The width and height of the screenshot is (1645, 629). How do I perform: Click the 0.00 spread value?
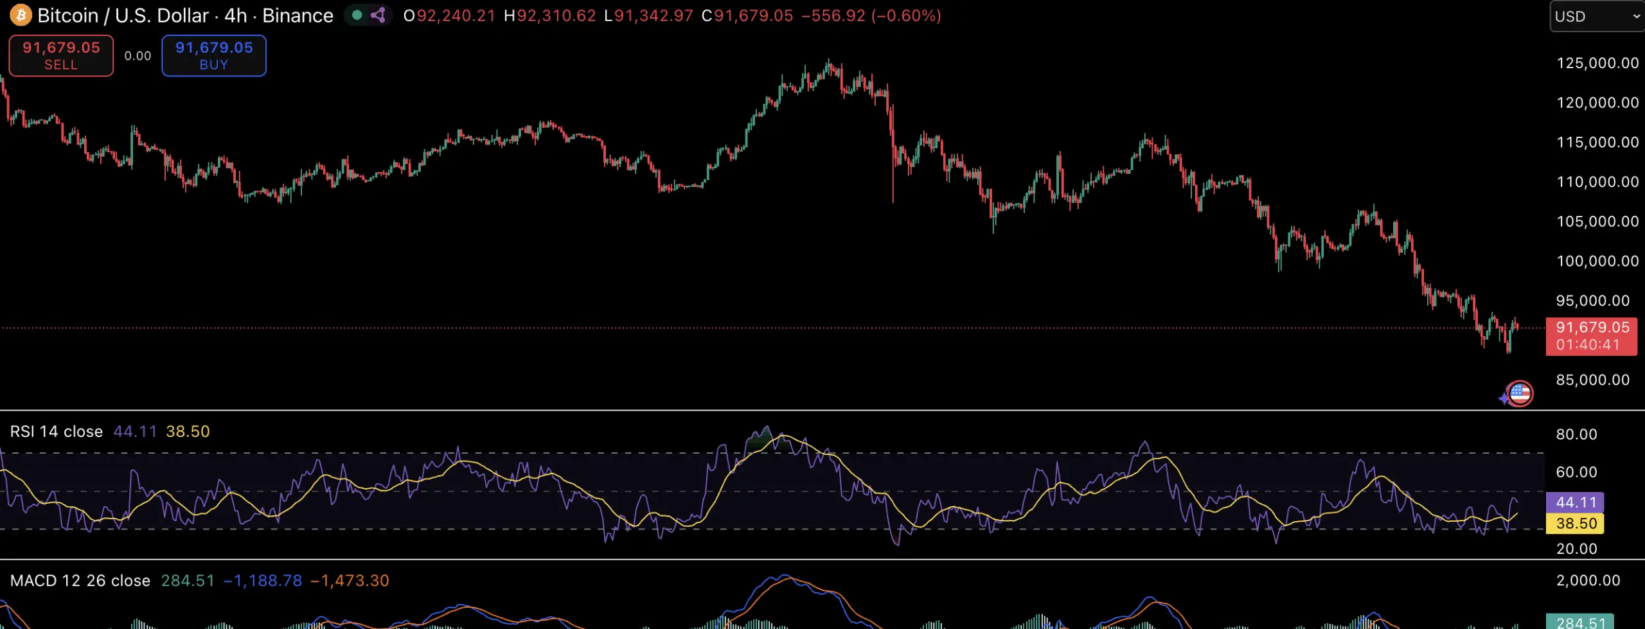tap(138, 56)
